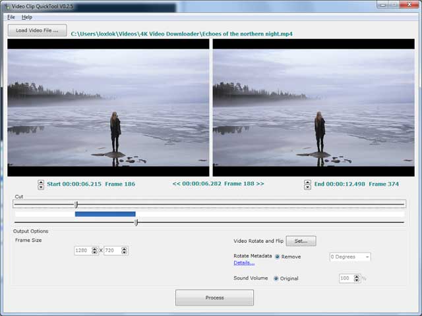The image size is (422, 316).
Task: Click the loaded video file path text
Action: tap(182, 34)
